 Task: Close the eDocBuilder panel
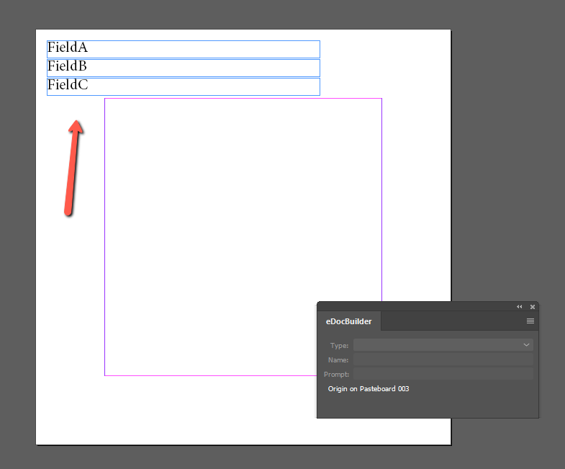click(533, 307)
